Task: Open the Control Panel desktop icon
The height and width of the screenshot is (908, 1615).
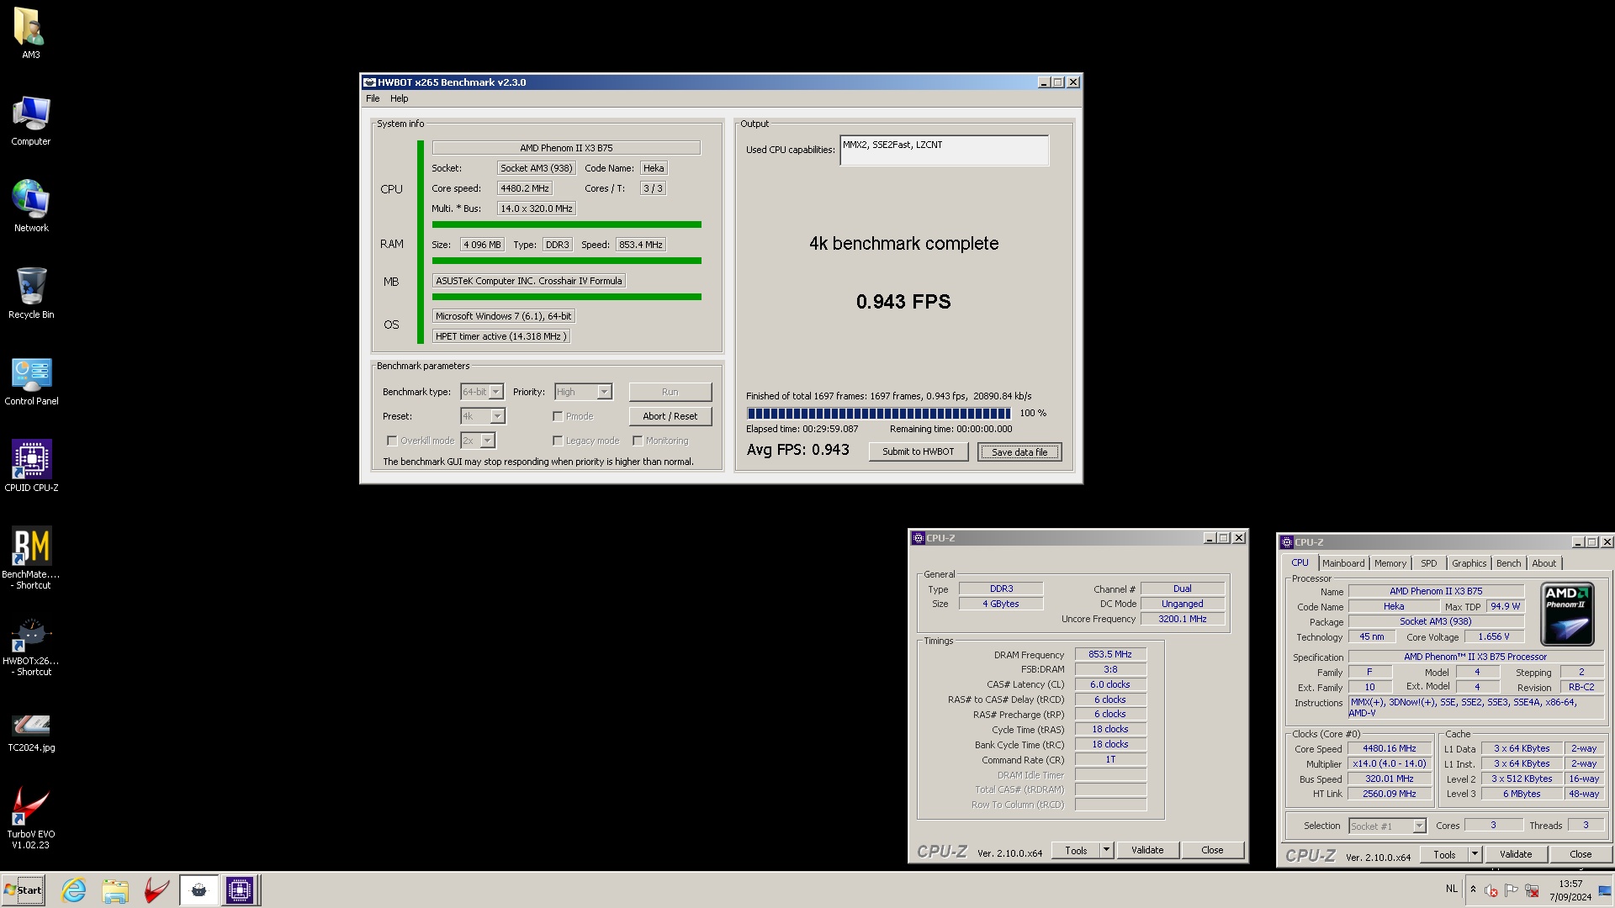Action: [31, 381]
